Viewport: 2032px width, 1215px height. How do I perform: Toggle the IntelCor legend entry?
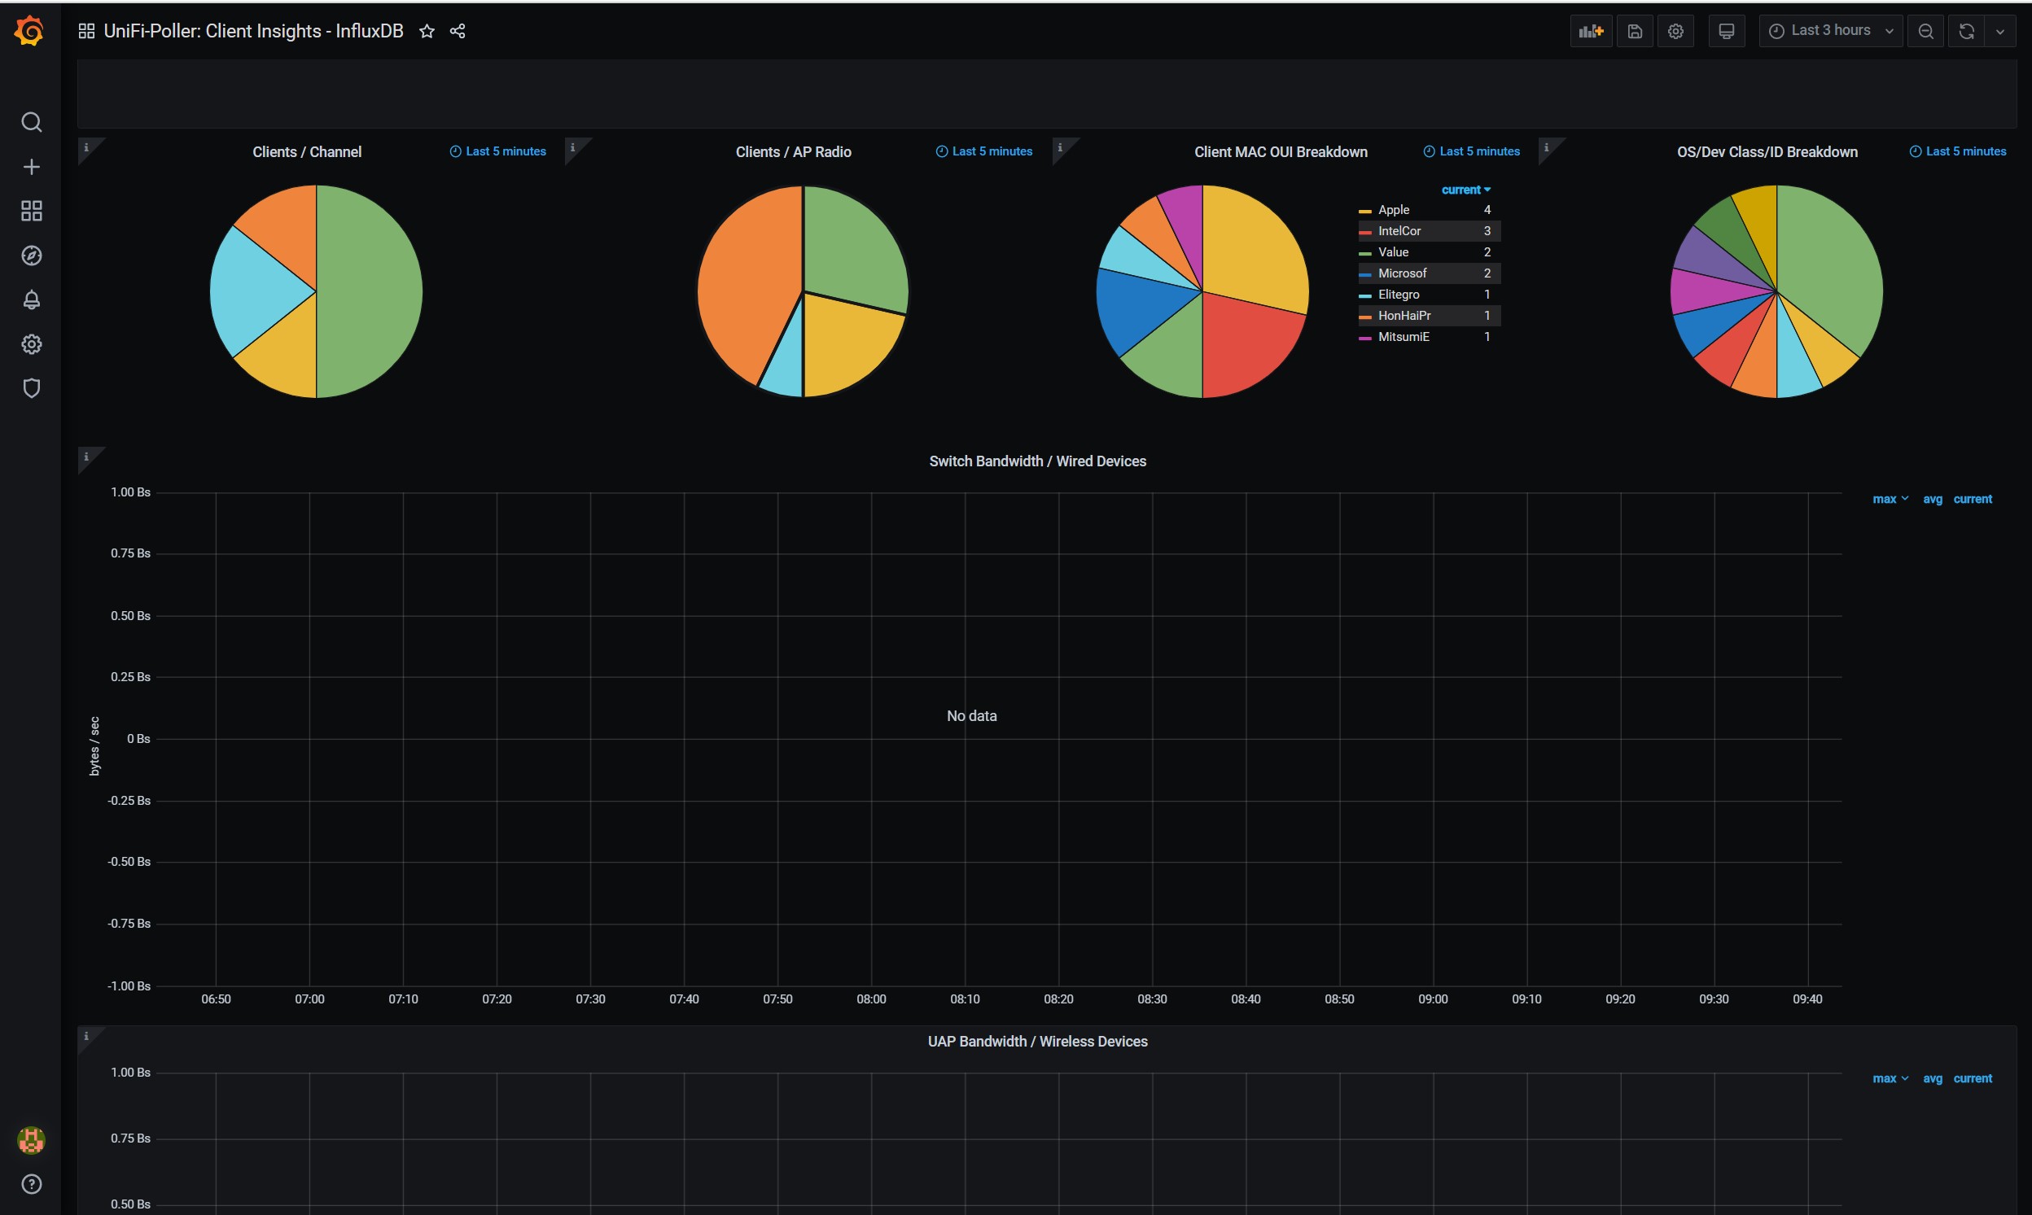(x=1399, y=231)
